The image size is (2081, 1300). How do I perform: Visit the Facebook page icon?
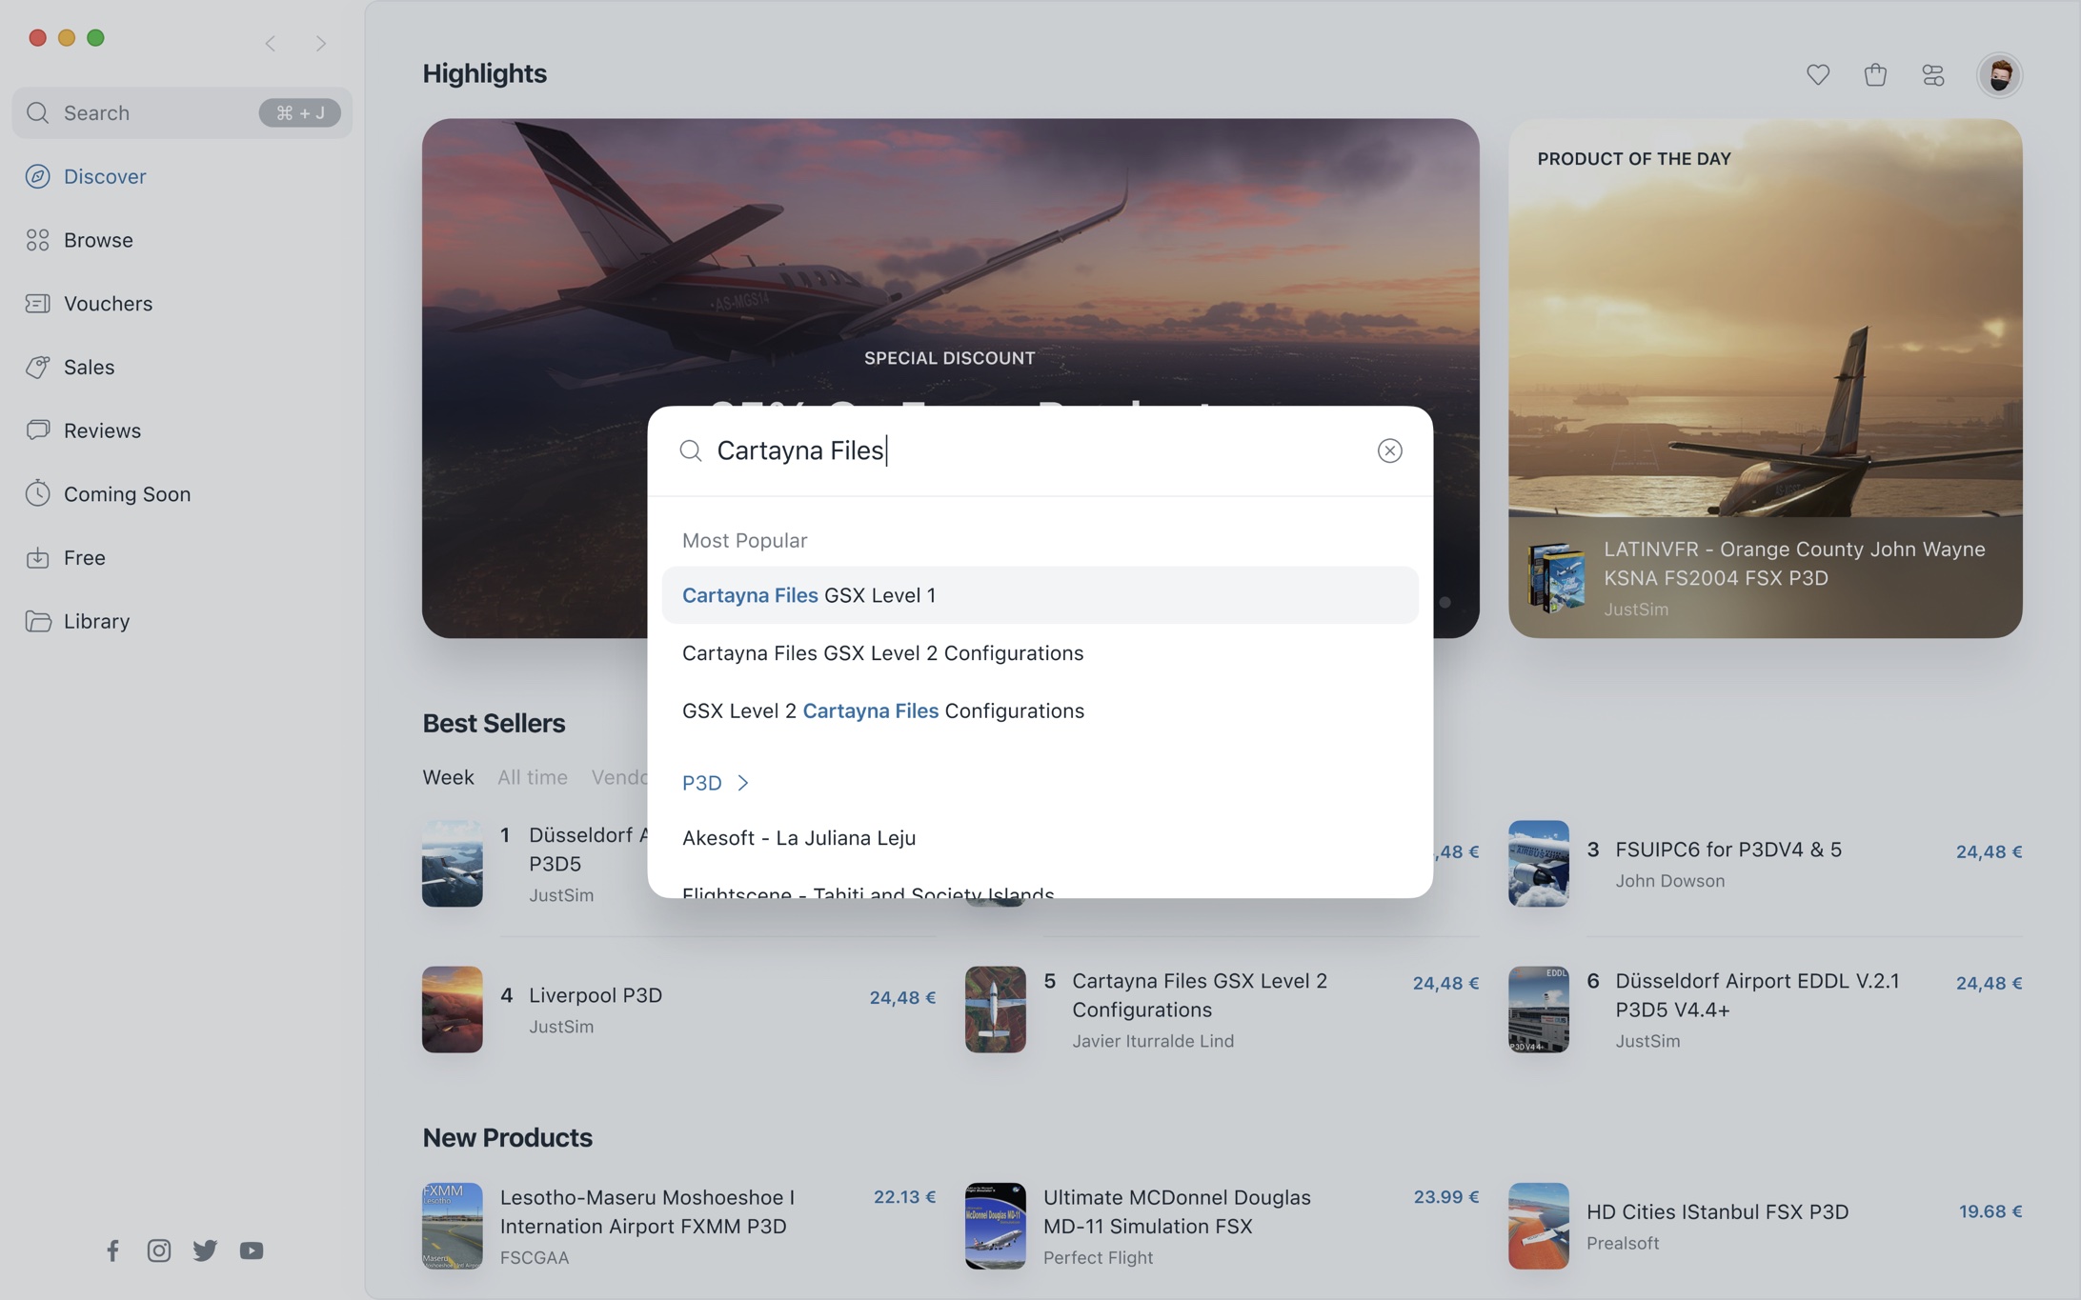click(x=112, y=1250)
